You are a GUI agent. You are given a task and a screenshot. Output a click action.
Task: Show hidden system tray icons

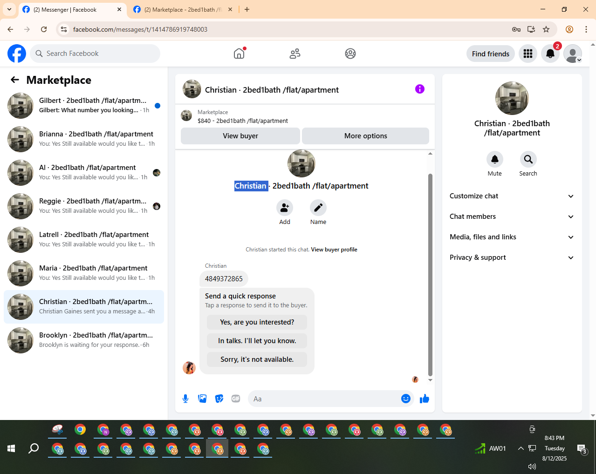521,448
